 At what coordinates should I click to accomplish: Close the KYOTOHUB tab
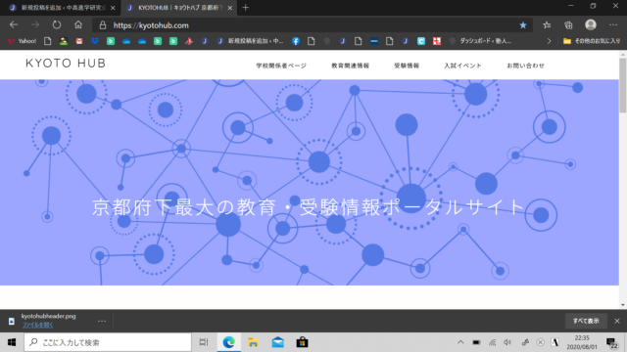[x=230, y=8]
